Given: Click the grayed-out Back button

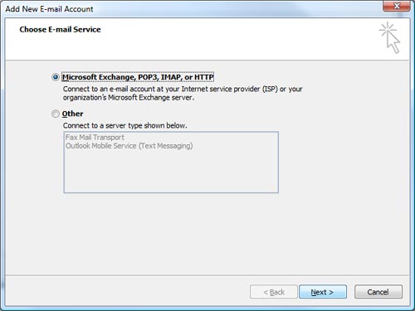Looking at the screenshot, I should tap(274, 292).
